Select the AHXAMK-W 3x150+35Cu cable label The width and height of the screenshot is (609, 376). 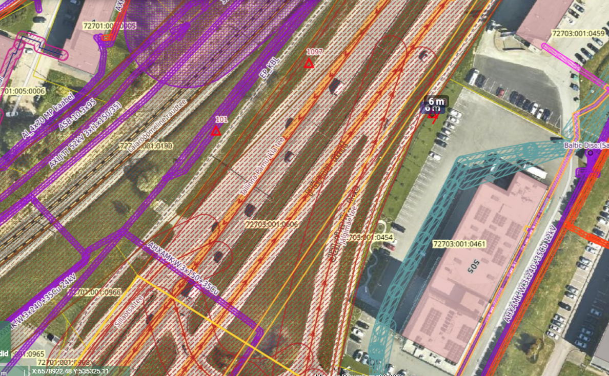point(183,267)
